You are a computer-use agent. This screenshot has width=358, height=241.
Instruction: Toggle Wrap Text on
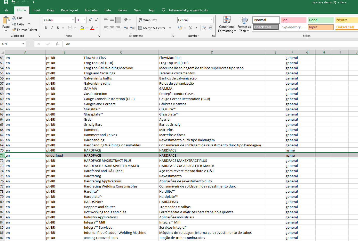point(148,20)
